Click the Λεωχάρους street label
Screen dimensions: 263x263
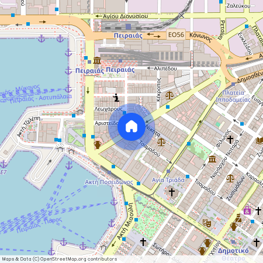click(x=109, y=109)
